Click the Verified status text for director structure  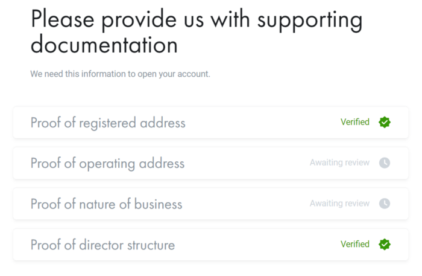tap(355, 245)
